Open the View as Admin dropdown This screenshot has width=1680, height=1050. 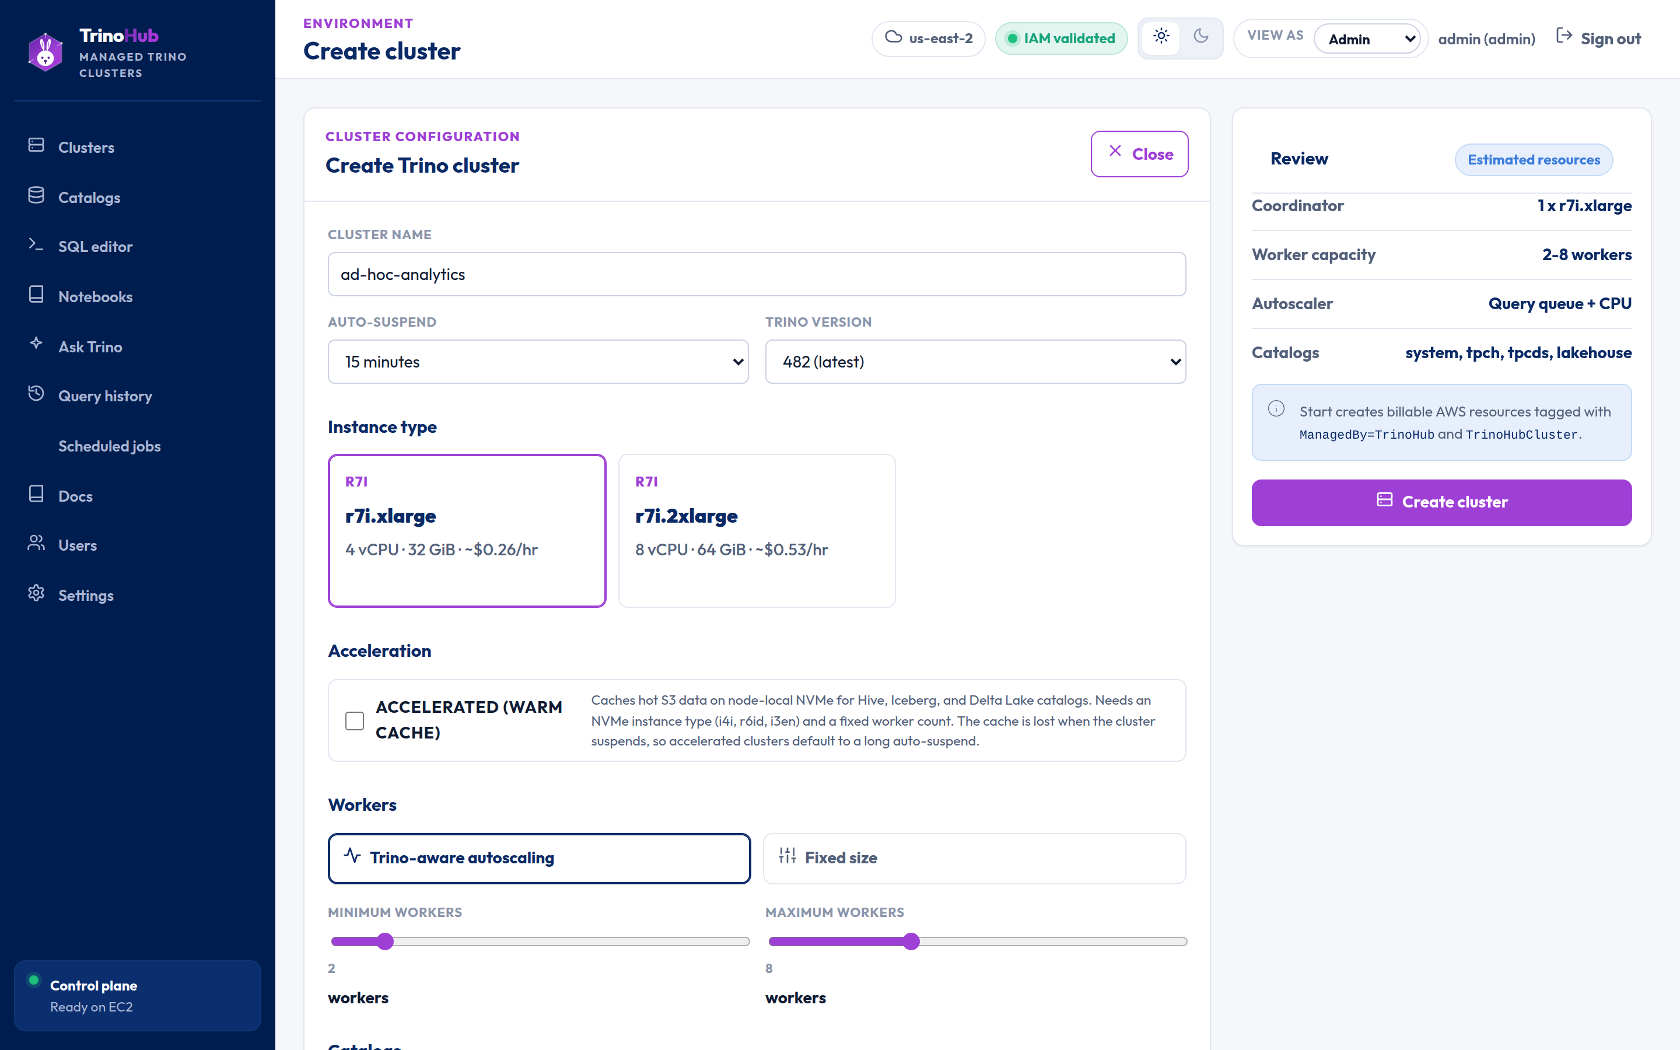click(x=1367, y=39)
